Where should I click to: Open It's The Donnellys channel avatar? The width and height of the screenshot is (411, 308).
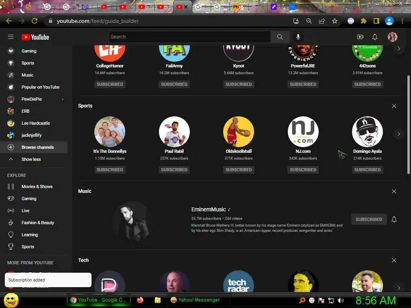[110, 132]
